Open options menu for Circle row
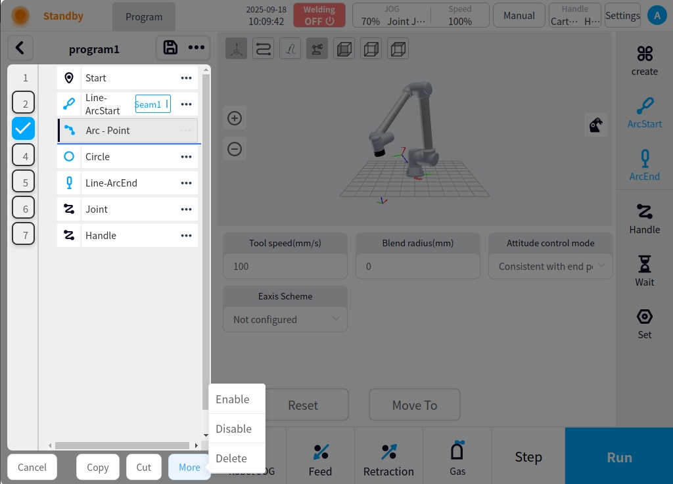 [186, 157]
